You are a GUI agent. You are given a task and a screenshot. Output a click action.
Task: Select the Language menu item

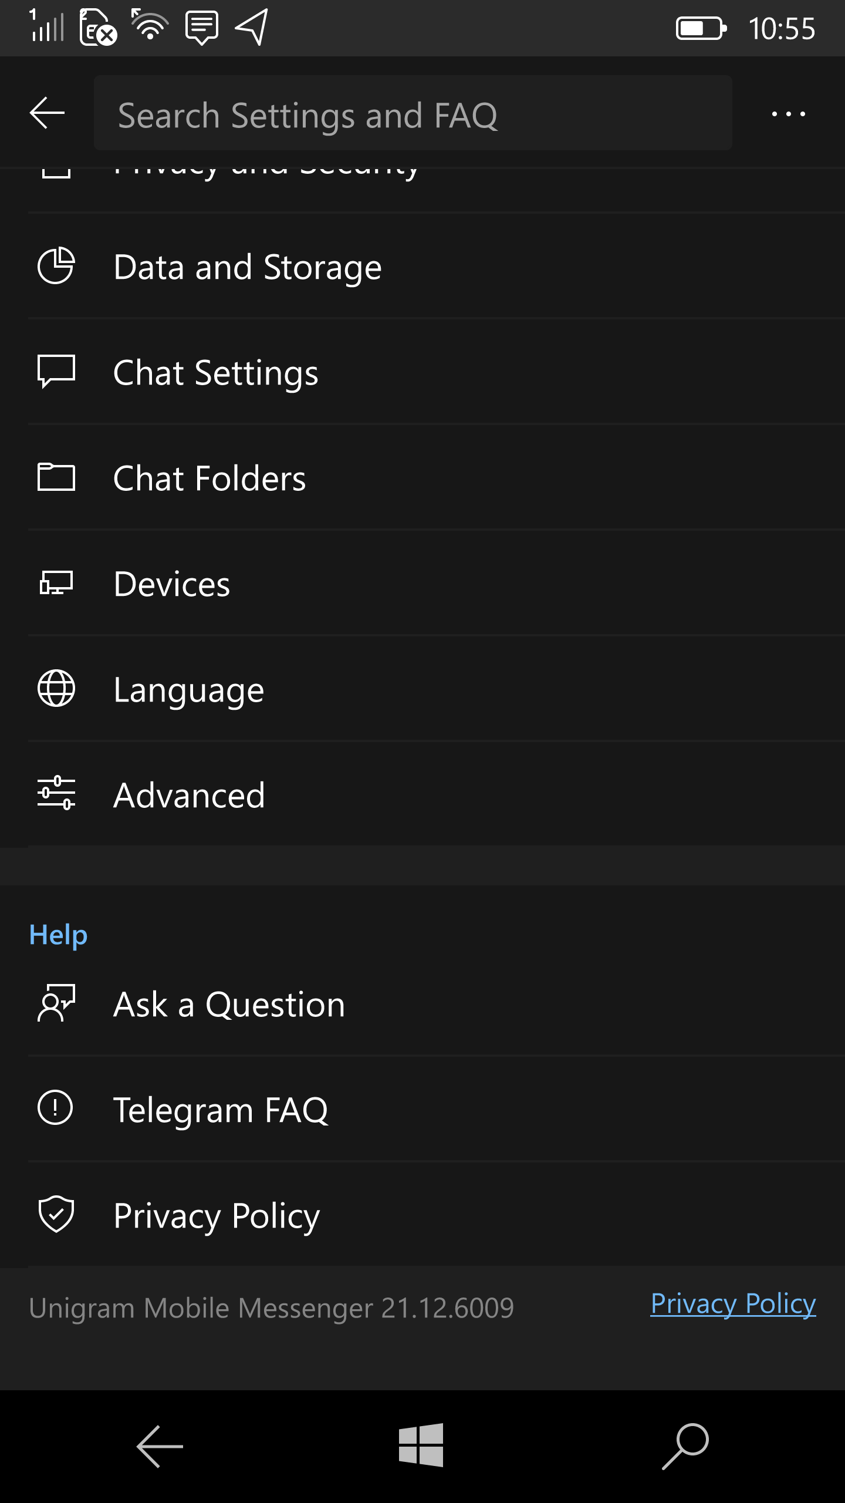pyautogui.click(x=437, y=689)
